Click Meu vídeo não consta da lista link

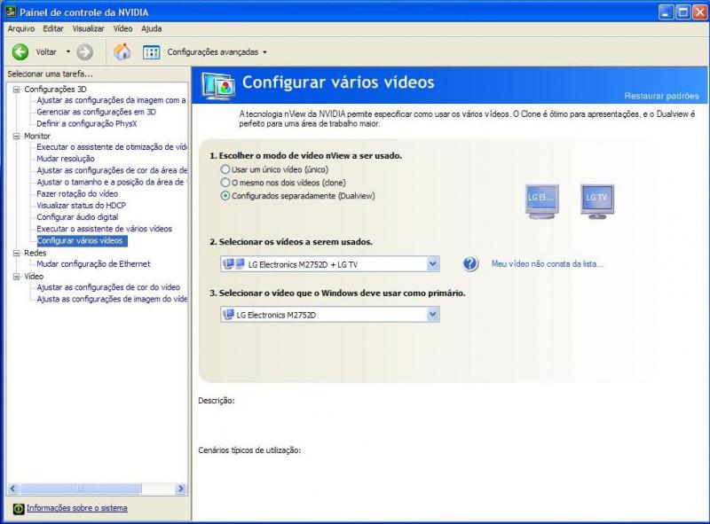[547, 264]
